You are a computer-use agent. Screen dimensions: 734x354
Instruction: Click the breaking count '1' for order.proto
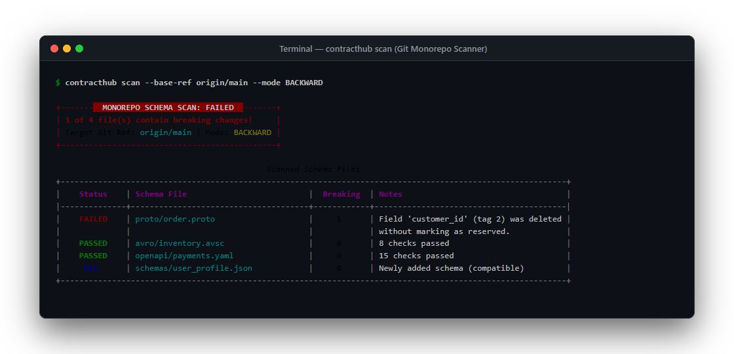[x=339, y=219]
